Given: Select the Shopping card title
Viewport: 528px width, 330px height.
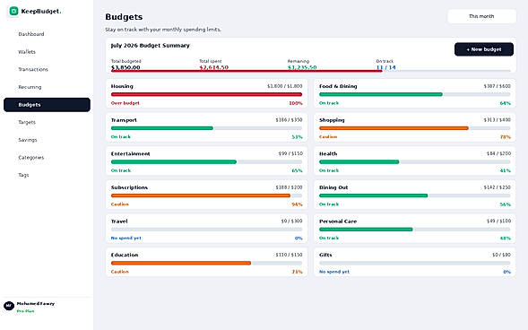Looking at the screenshot, I should click(332, 120).
